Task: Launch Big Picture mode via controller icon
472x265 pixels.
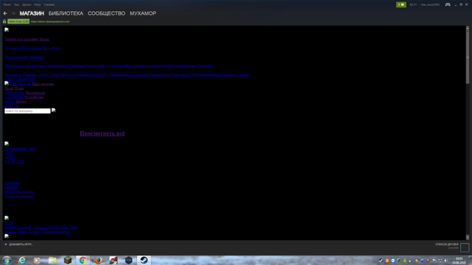Action: click(448, 5)
